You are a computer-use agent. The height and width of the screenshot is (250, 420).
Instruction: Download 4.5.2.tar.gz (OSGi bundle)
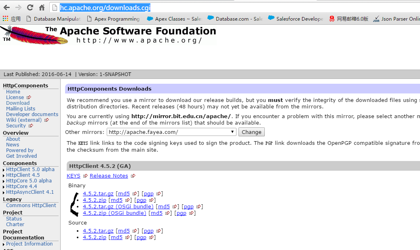point(118,207)
